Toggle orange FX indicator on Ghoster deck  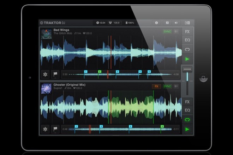pos(156,87)
